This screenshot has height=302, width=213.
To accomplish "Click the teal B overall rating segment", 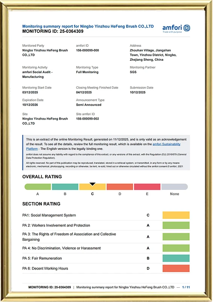I will (65, 186).
